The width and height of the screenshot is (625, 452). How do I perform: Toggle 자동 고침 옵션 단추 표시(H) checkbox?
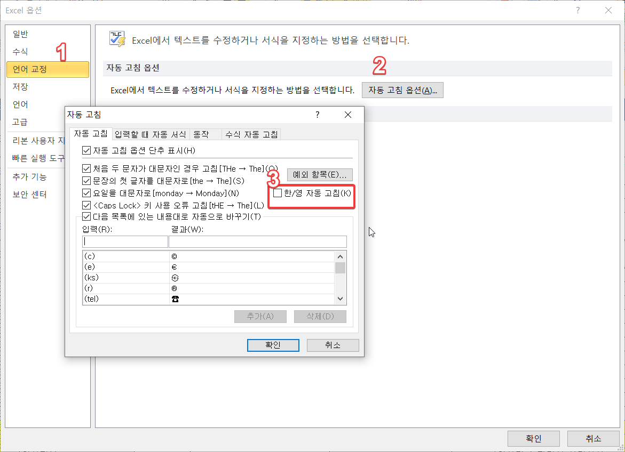(86, 150)
